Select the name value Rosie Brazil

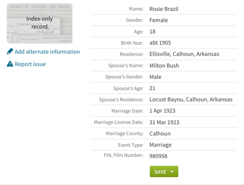[x=164, y=9]
